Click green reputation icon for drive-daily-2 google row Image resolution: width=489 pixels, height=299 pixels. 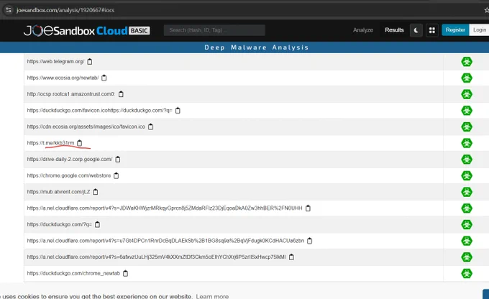[467, 160]
